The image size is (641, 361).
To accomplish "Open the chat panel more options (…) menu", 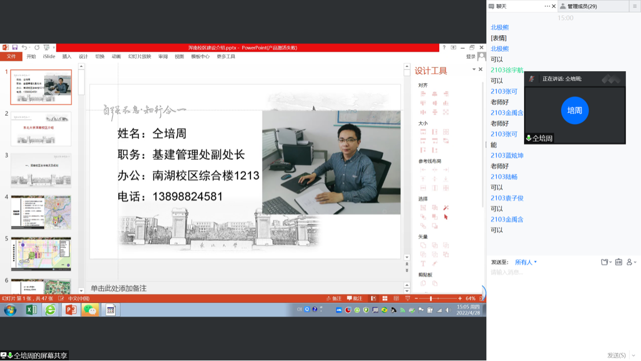I will 547,6.
